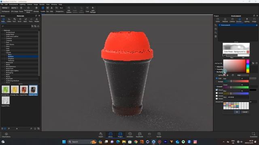Close the Color Picker with the red X
Viewport: 259px width, 145px height.
[x=248, y=52]
